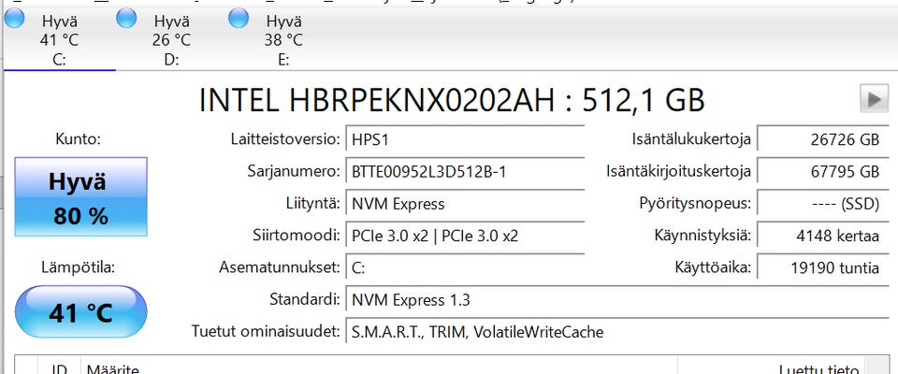Click the Siirtomoodi field PCIe 3.0 x2
Screen dimensions: 898x374
point(465,236)
